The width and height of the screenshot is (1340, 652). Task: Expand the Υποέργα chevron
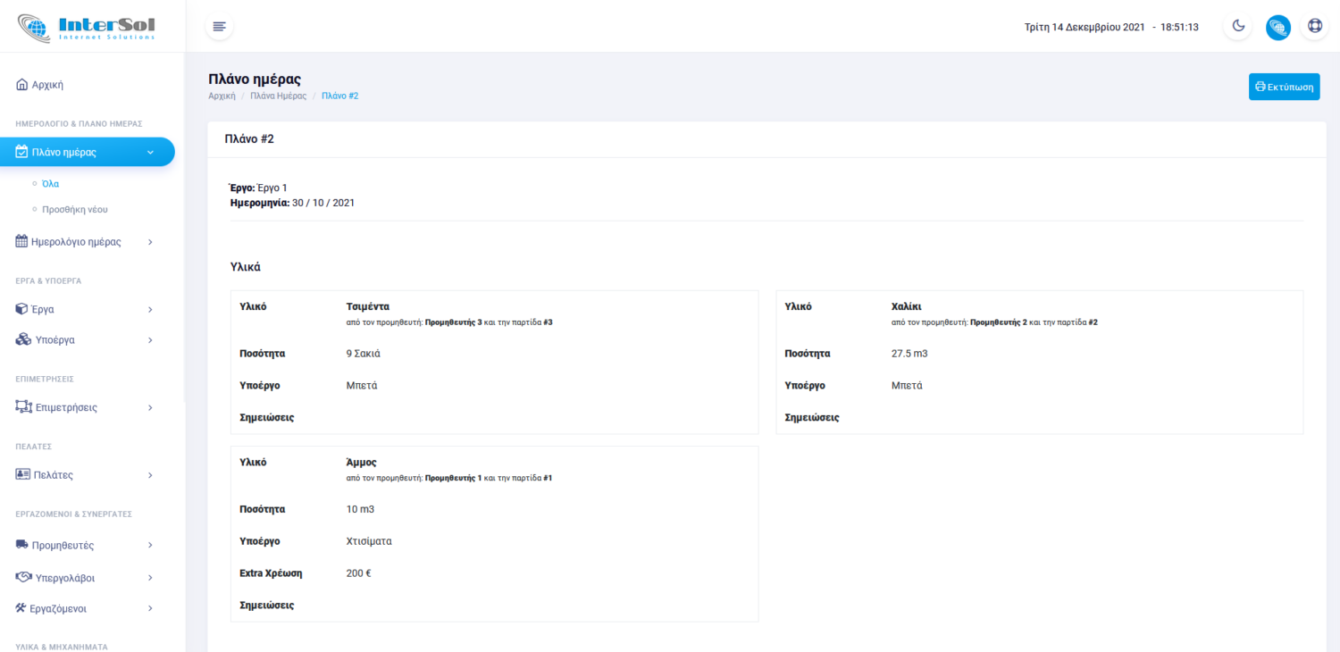(x=150, y=340)
